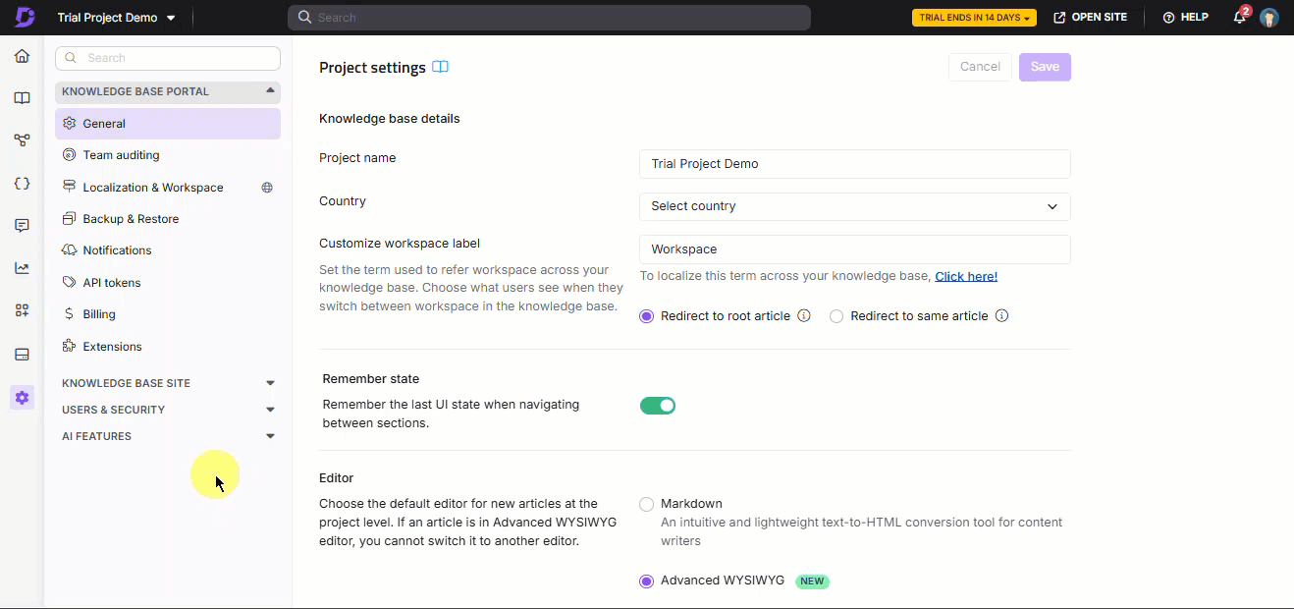Open the API documentation braces icon

22,184
